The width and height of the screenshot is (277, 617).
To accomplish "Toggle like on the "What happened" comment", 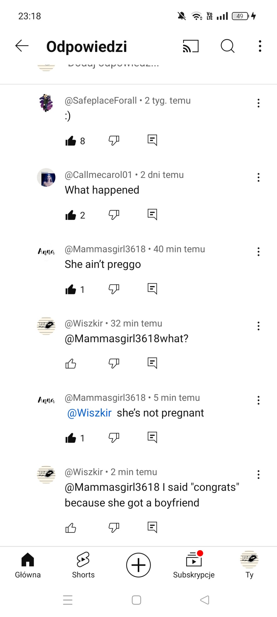I will pos(71,215).
